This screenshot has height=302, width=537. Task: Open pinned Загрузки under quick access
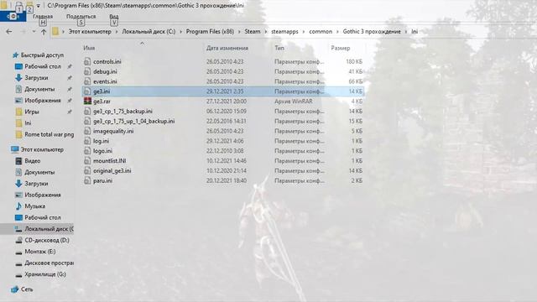coord(36,78)
